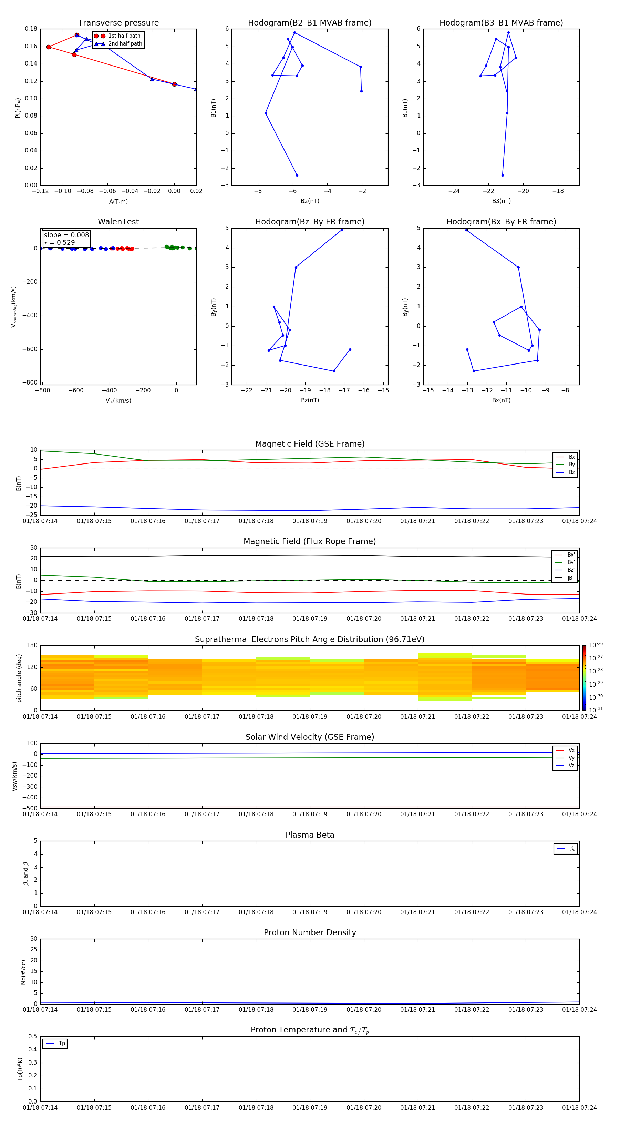Click the '2nd half path' legend entry

point(118,44)
